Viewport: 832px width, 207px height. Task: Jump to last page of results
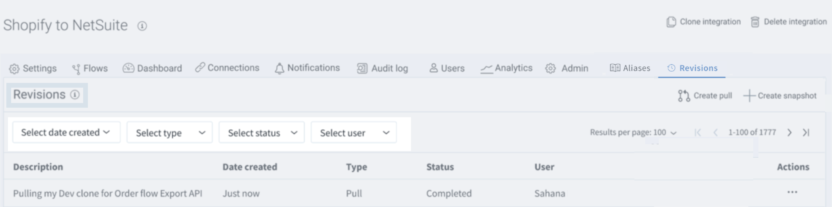pyautogui.click(x=806, y=132)
